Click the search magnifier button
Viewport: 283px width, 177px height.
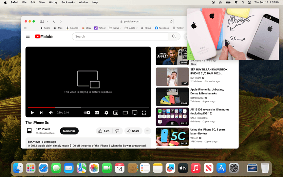(174, 36)
